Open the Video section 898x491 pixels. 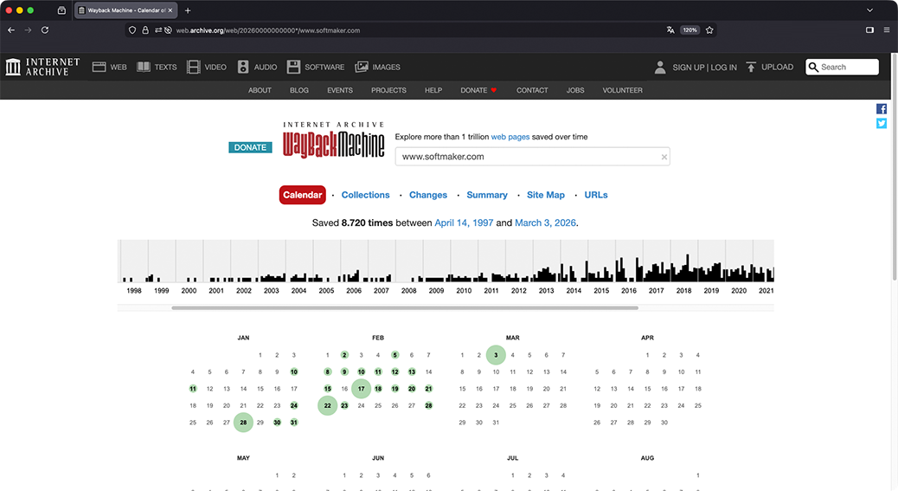click(x=207, y=67)
